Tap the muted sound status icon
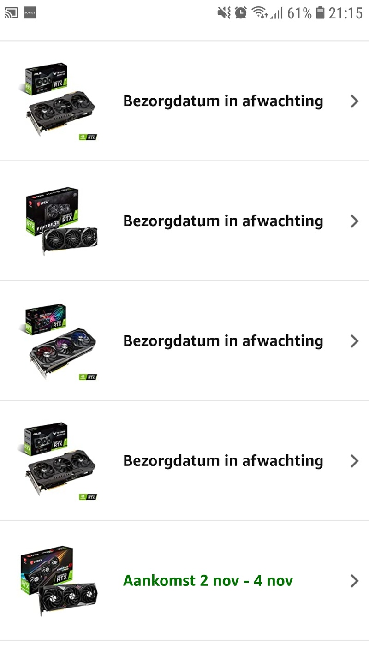The height and width of the screenshot is (656, 369). 224,13
